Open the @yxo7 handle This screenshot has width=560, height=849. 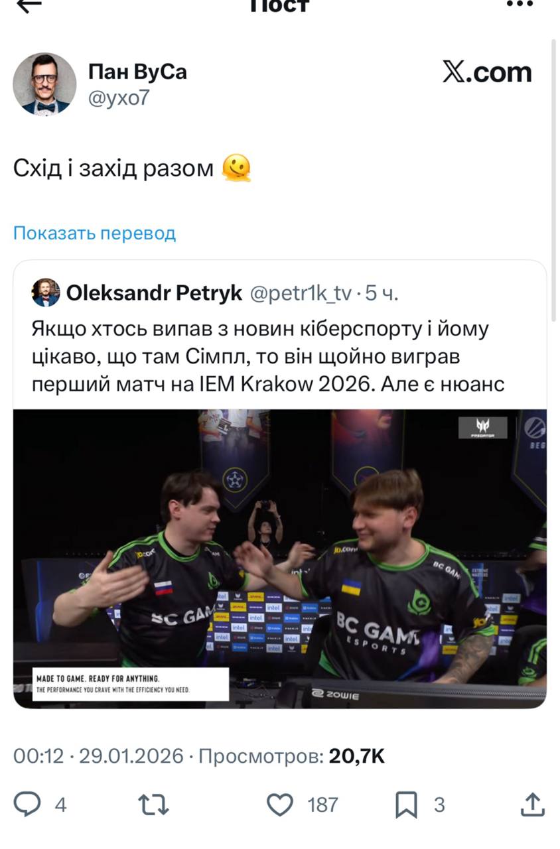[x=119, y=98]
